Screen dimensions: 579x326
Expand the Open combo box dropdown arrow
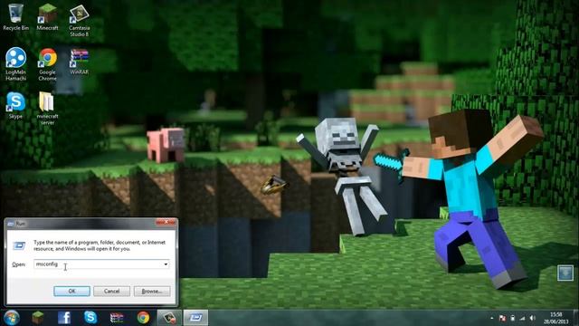point(166,264)
